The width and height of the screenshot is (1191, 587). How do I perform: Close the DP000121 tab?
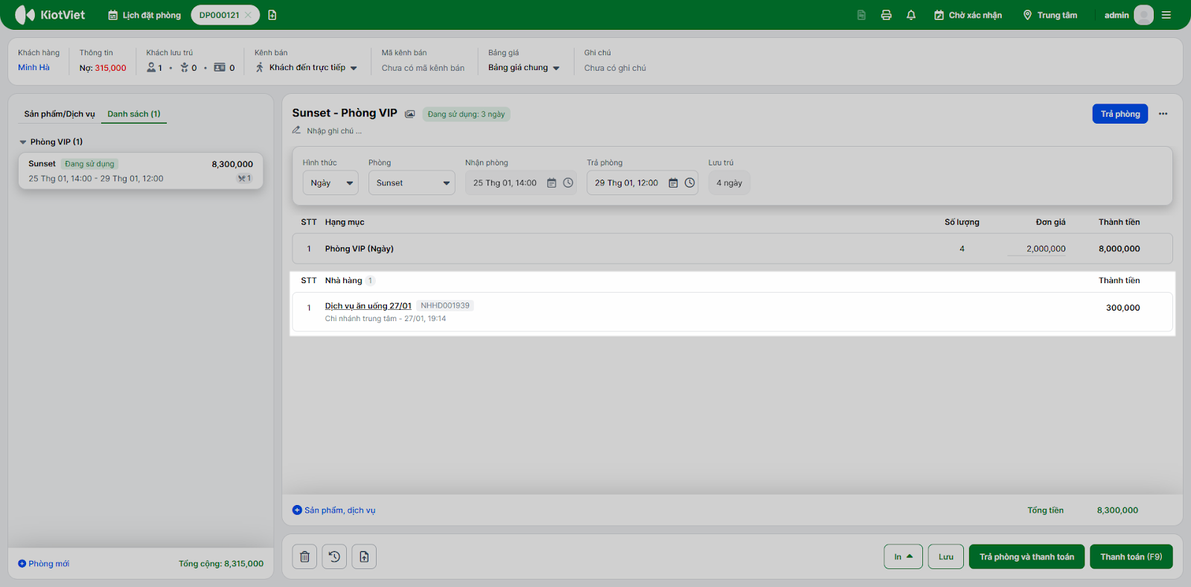[248, 15]
